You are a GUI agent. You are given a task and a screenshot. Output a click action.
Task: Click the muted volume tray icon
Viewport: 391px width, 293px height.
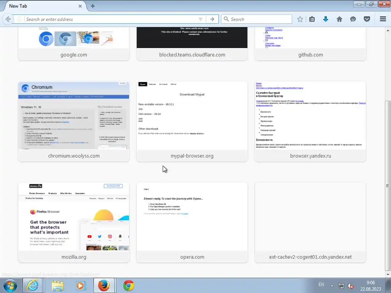(351, 285)
